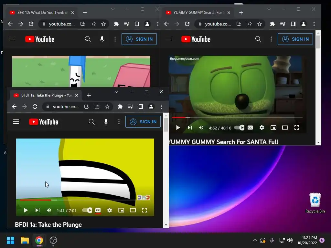
Task: Switch YUMMY GUMMY player to theater mode
Action: [285, 128]
